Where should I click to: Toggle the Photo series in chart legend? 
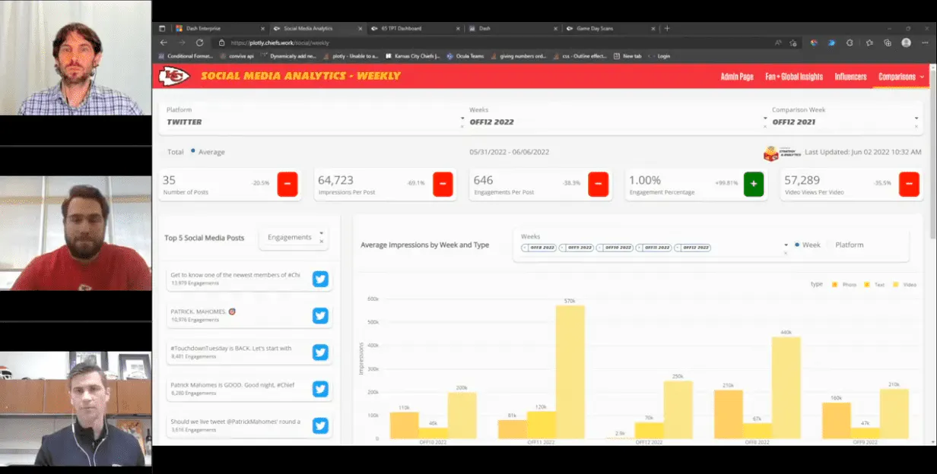point(844,285)
